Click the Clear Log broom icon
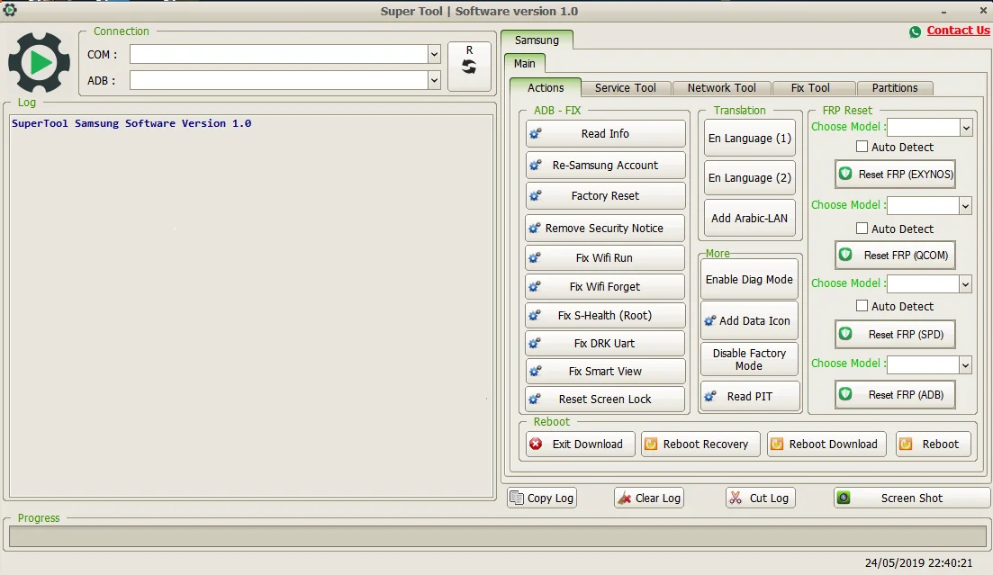The image size is (993, 575). pos(625,498)
